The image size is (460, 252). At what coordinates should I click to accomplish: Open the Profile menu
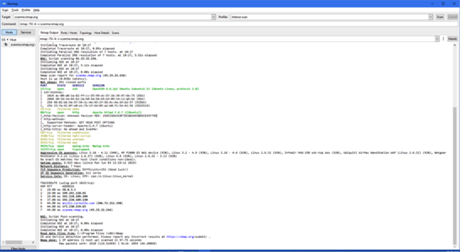click(x=26, y=10)
